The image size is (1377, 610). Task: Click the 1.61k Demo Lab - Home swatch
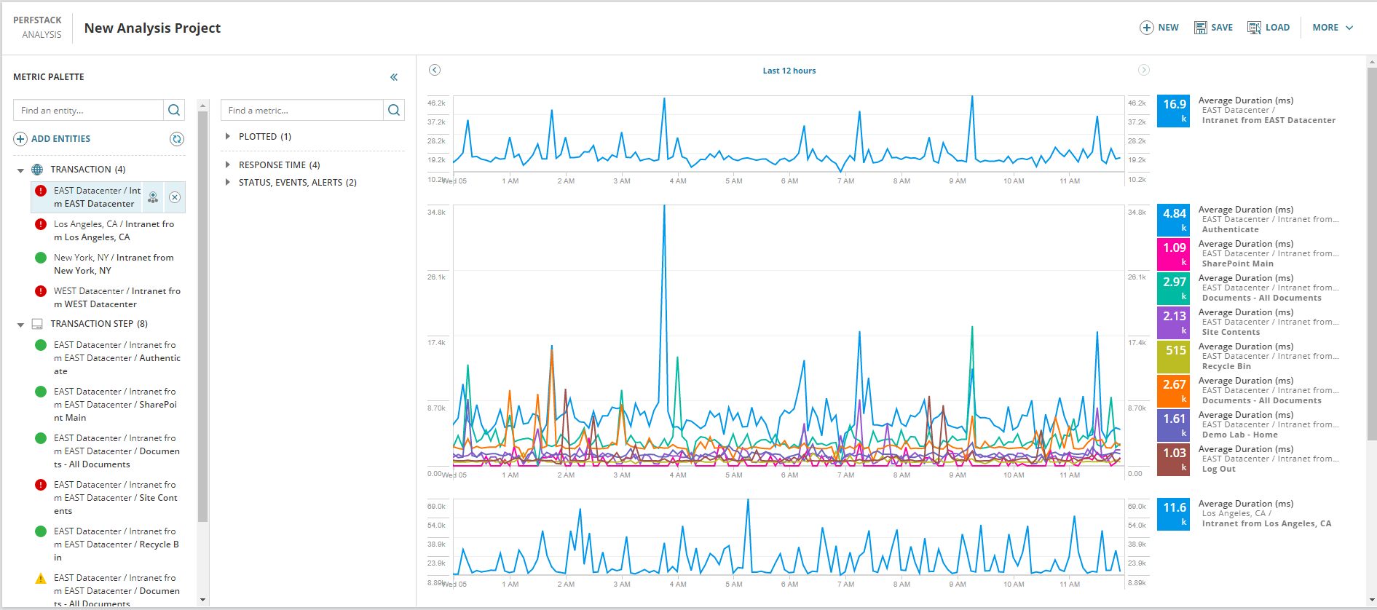(x=1173, y=425)
